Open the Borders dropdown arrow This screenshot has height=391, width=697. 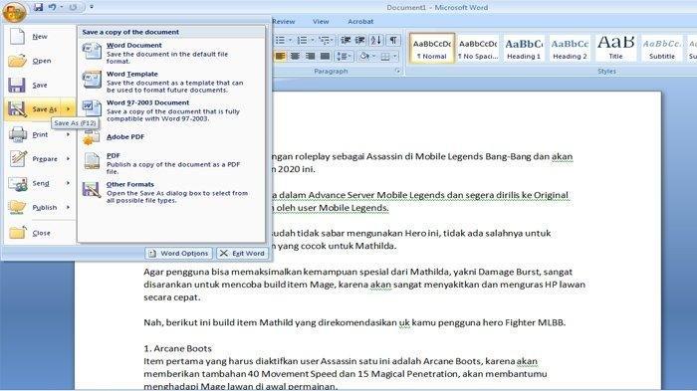point(395,57)
